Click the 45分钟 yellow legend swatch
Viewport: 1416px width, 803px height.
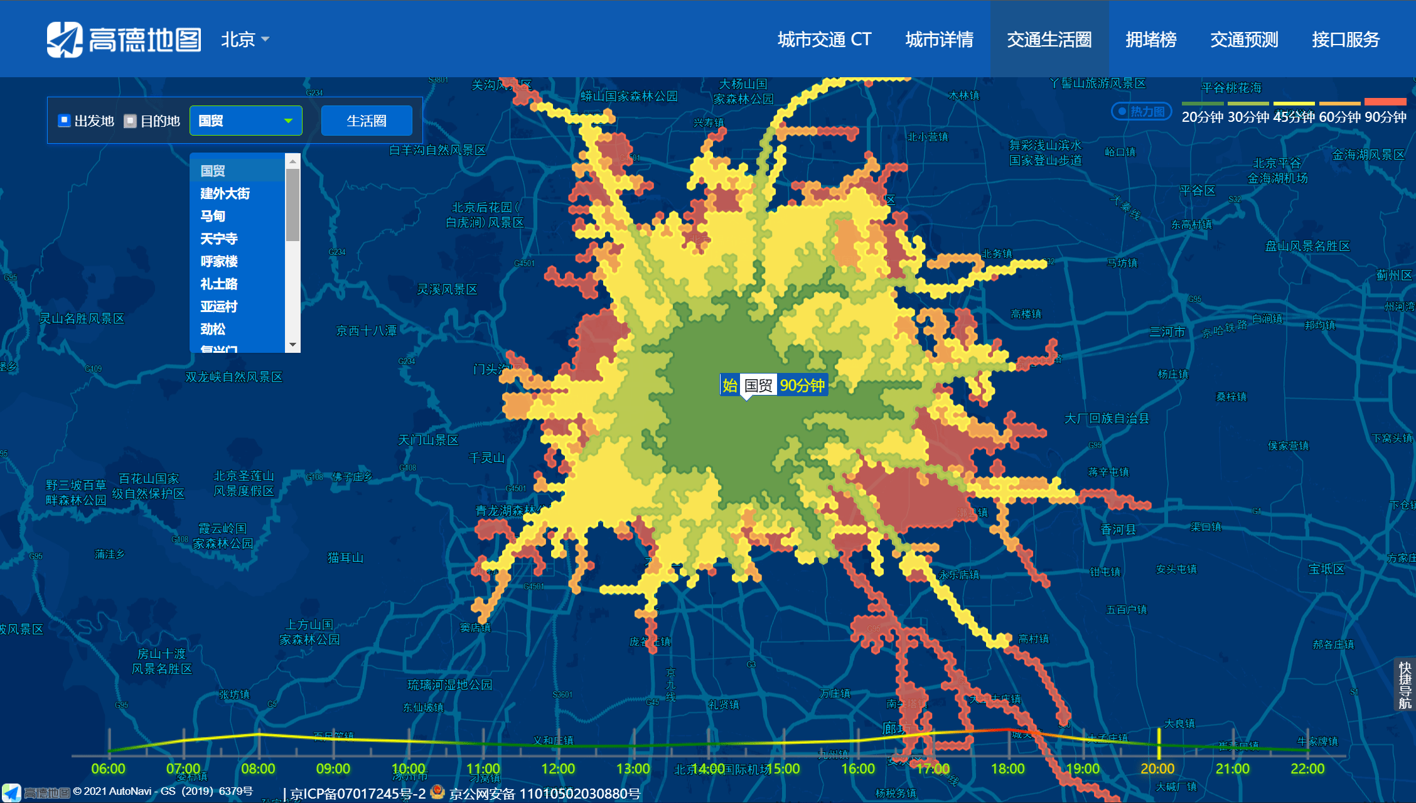pyautogui.click(x=1294, y=103)
